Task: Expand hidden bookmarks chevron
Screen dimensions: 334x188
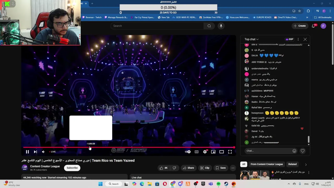Action: pos(307,17)
